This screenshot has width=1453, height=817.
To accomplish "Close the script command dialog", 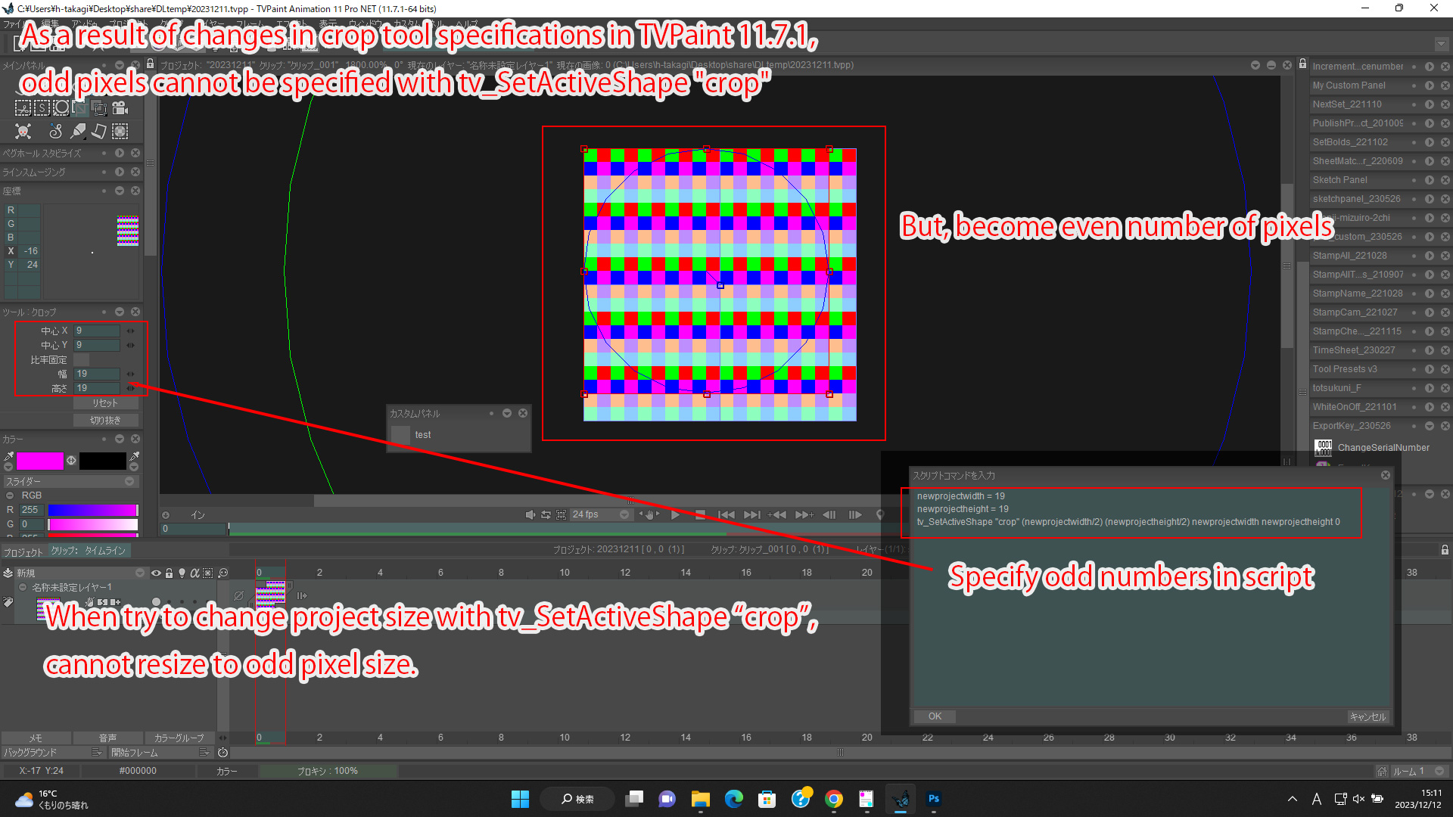I will [x=1385, y=475].
